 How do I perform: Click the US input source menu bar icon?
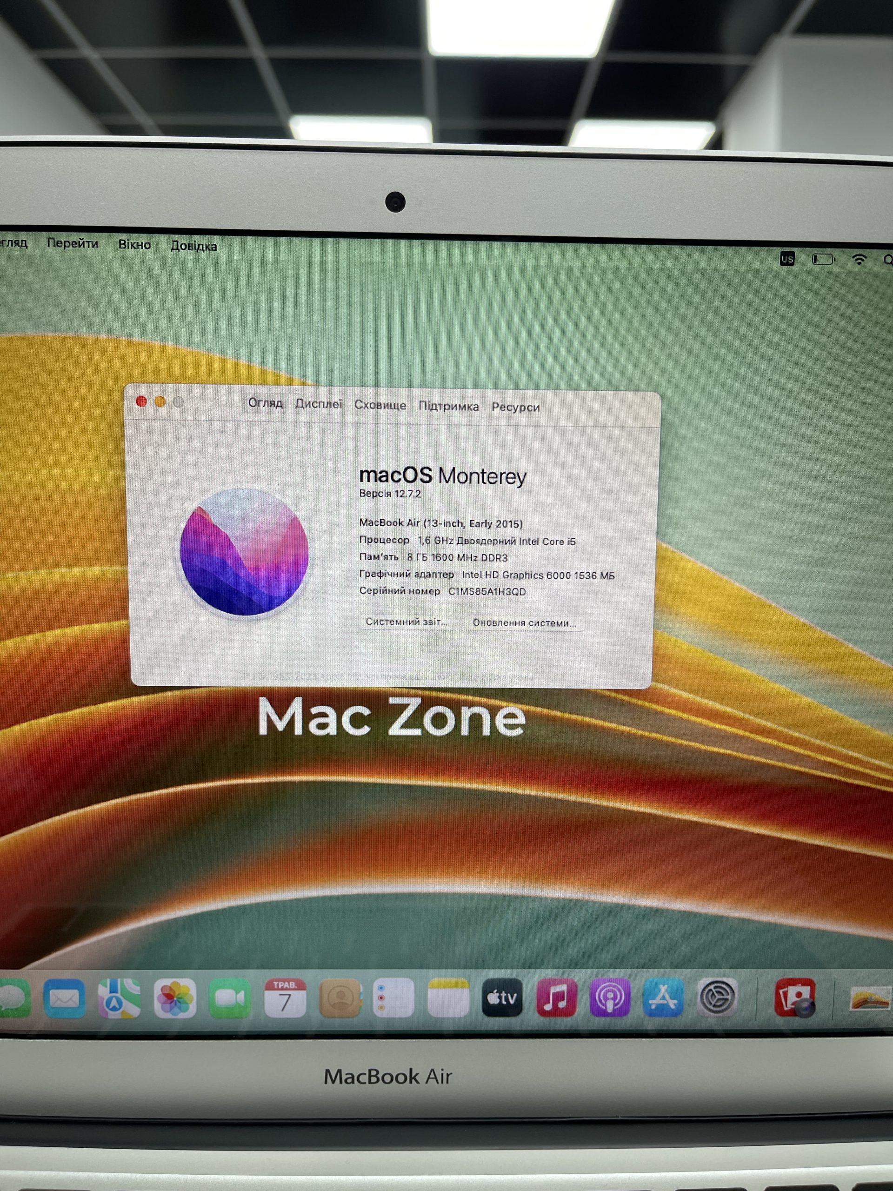pos(787,259)
